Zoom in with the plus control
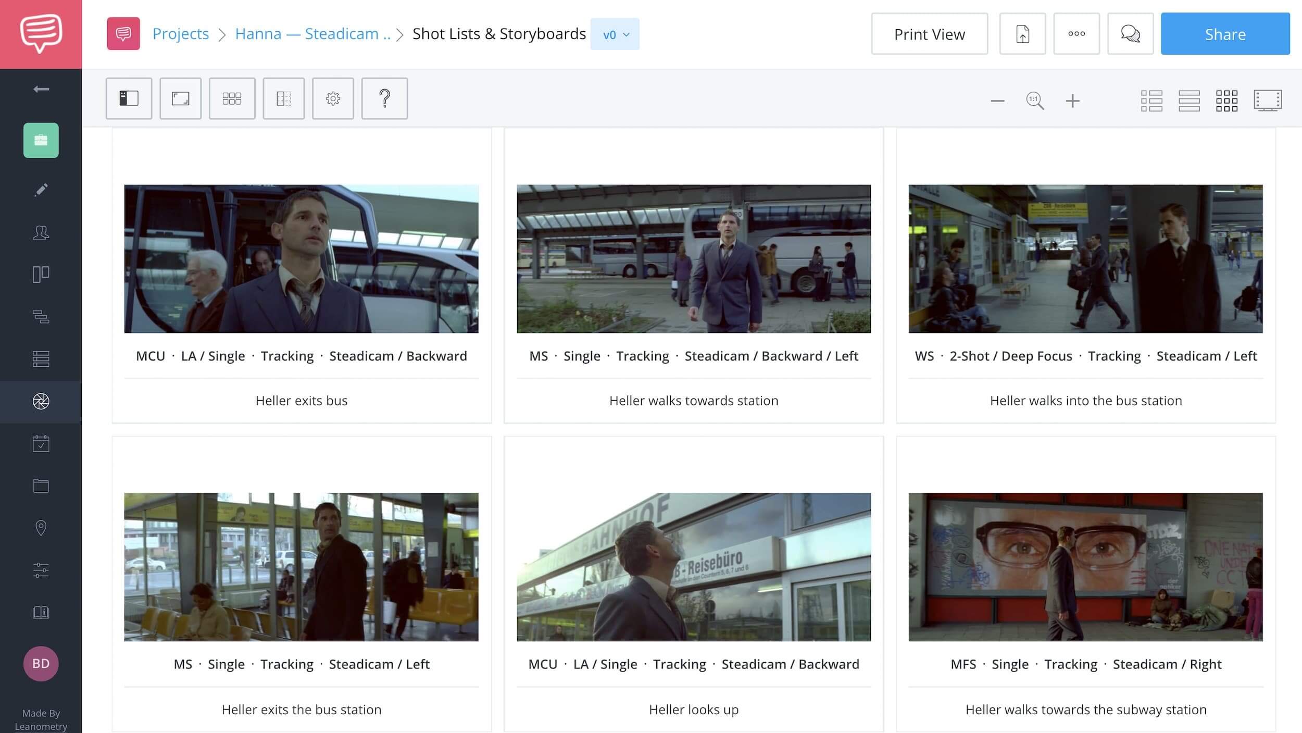 tap(1072, 101)
